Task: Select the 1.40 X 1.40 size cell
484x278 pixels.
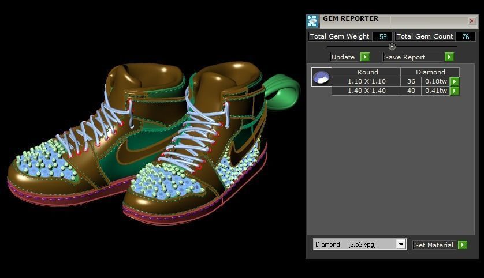Action: (x=366, y=91)
